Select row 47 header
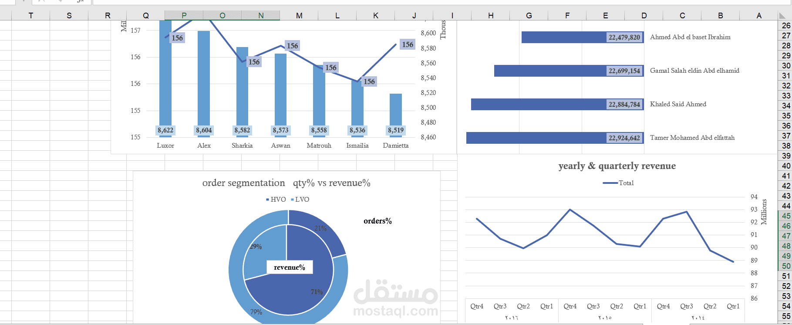The height and width of the screenshot is (325, 792). 785,236
